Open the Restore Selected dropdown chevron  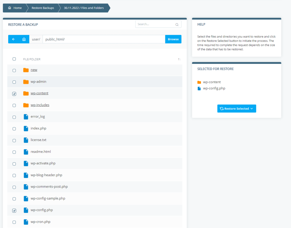coord(252,109)
